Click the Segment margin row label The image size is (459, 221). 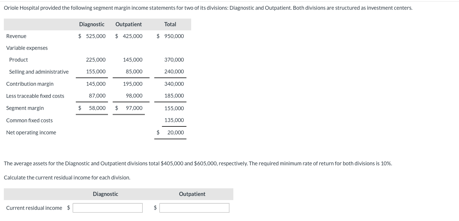[x=25, y=108]
